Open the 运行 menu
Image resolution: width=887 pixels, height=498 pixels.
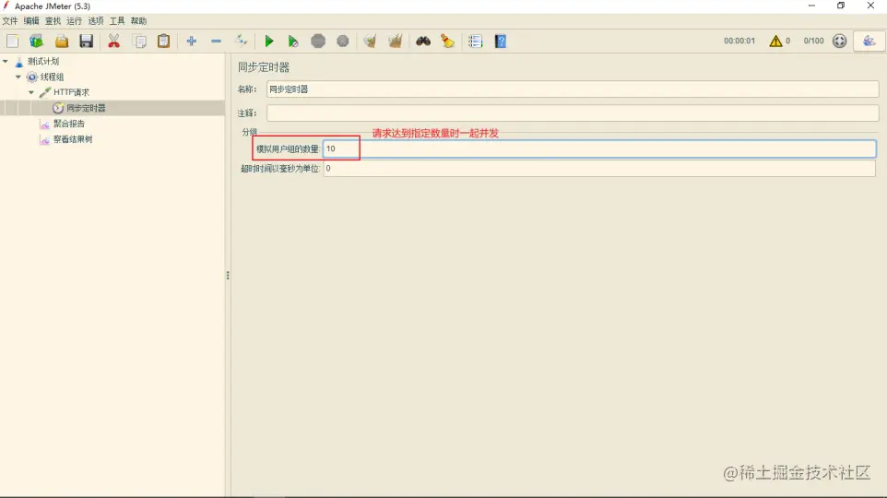(74, 21)
